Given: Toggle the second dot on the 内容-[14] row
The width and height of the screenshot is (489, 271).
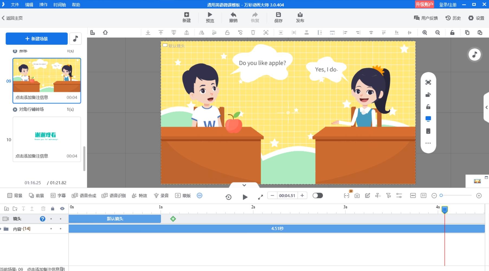Looking at the screenshot, I should point(60,229).
